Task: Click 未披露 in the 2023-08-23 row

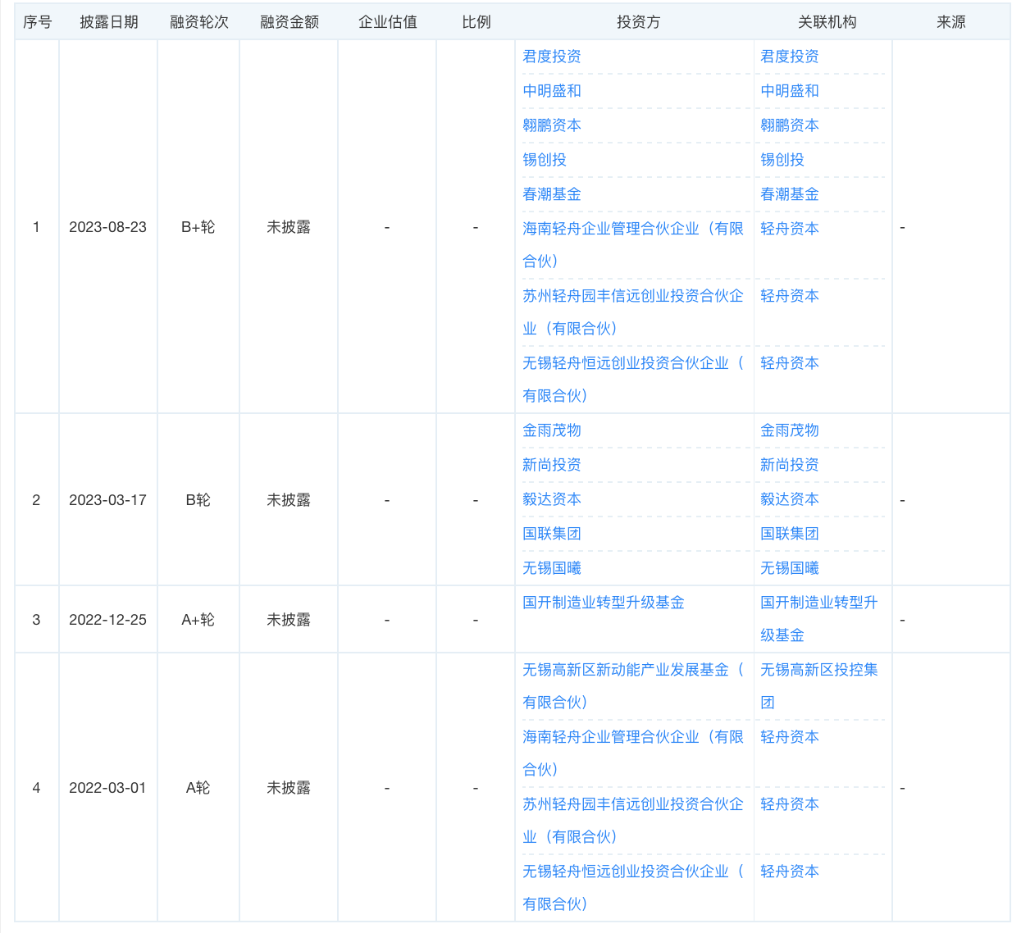Action: [x=289, y=227]
